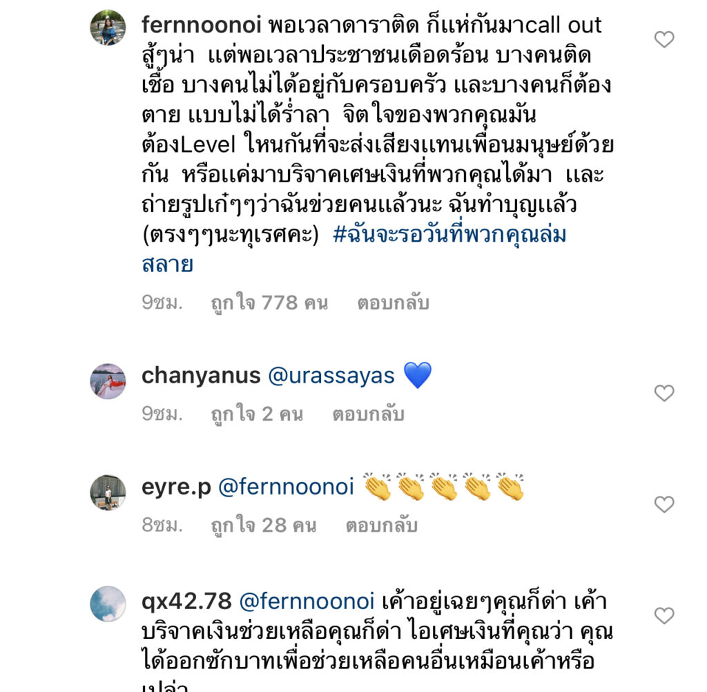Tap heart next to eyre.p's comment
This screenshot has width=707, height=692.
pos(664,505)
